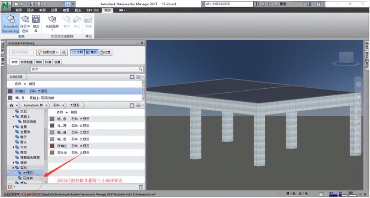Click the material search field
This screenshot has height=198, width=370.
(x=87, y=69)
